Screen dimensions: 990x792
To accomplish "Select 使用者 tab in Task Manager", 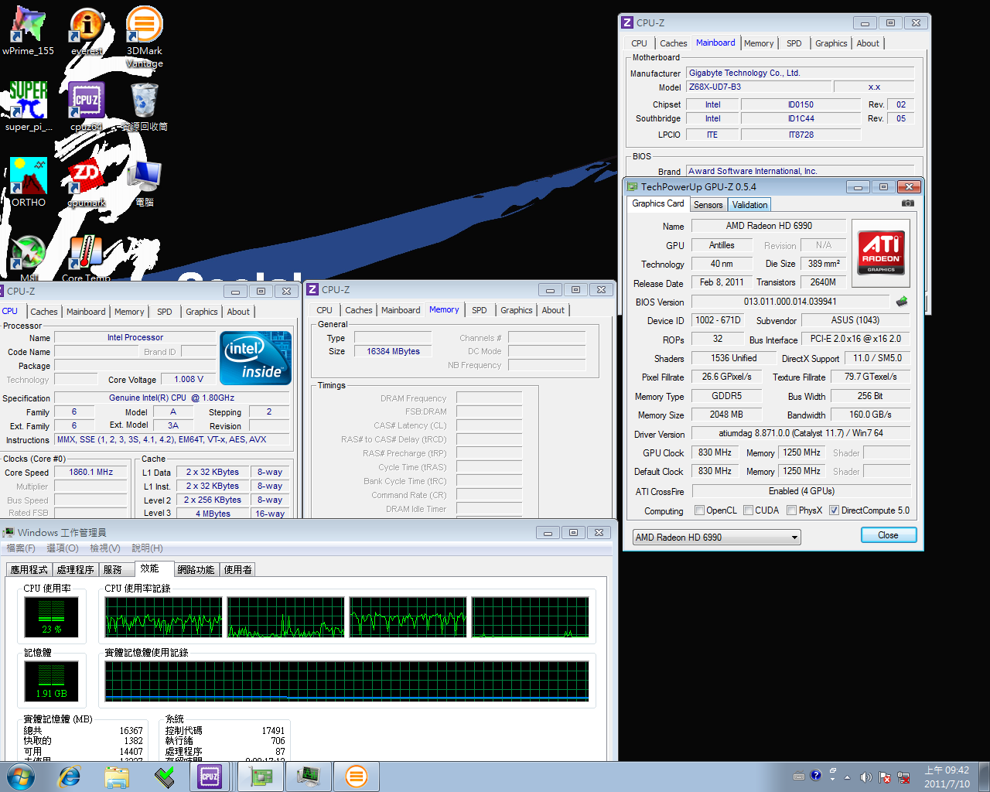I will (237, 569).
